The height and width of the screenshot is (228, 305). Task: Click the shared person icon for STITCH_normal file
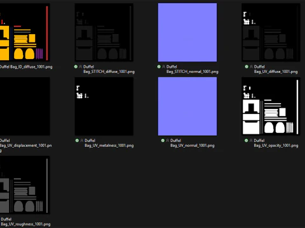pos(163,66)
